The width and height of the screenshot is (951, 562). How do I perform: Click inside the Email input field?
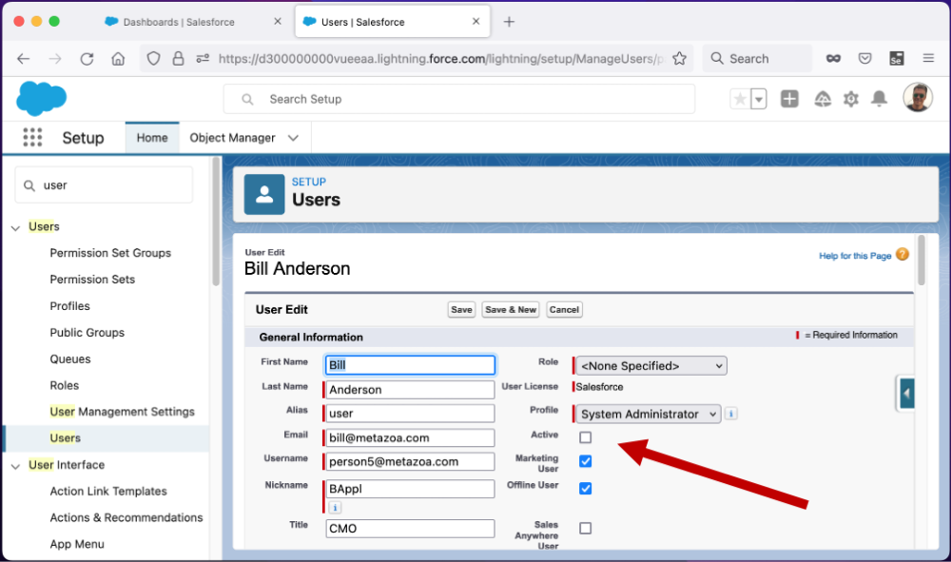(409, 436)
